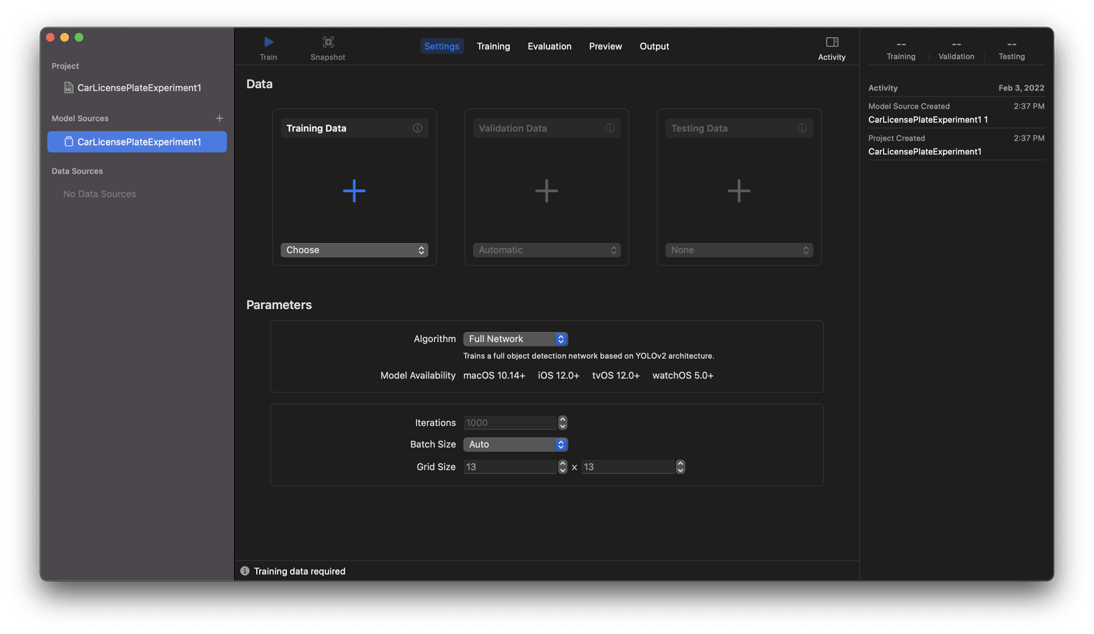Open the Algorithm Full Network dropdown
Viewport: 1094px width, 634px height.
click(x=515, y=339)
